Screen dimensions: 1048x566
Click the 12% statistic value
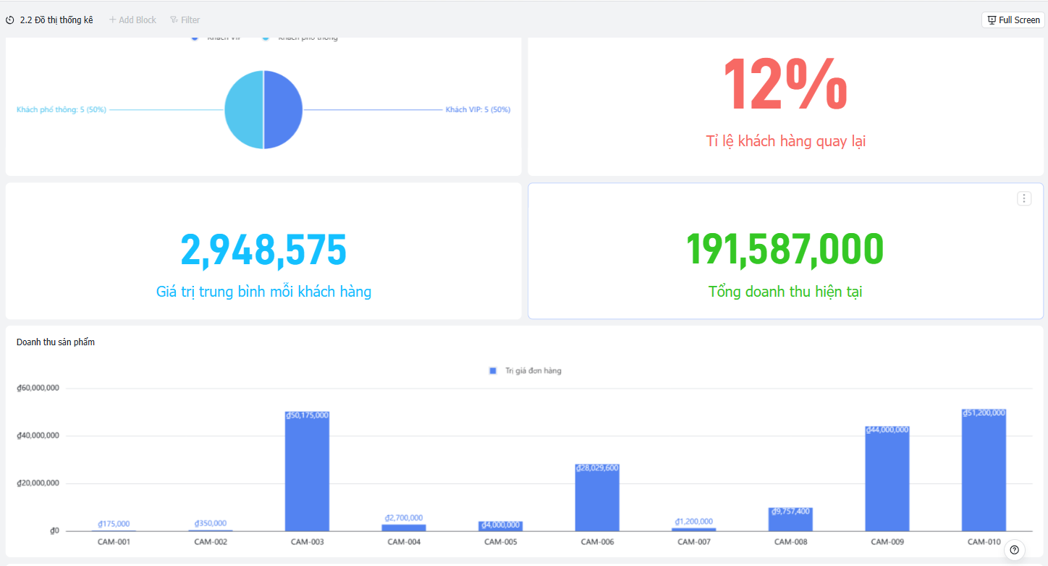coord(785,84)
